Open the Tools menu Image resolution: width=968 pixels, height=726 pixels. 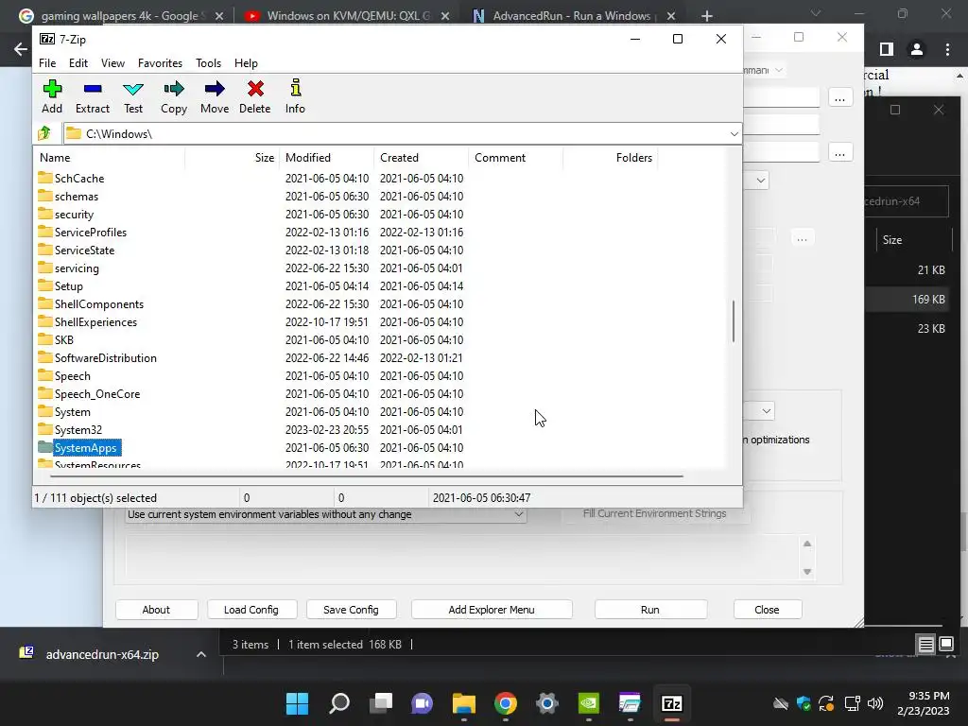click(208, 63)
